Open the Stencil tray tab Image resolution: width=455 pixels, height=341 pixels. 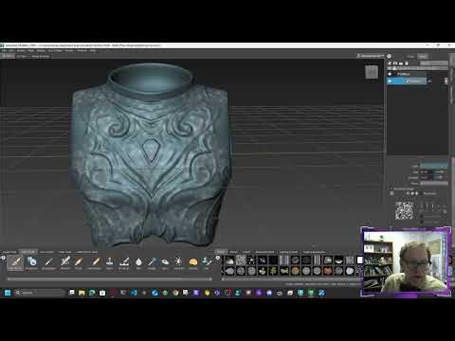(234, 252)
